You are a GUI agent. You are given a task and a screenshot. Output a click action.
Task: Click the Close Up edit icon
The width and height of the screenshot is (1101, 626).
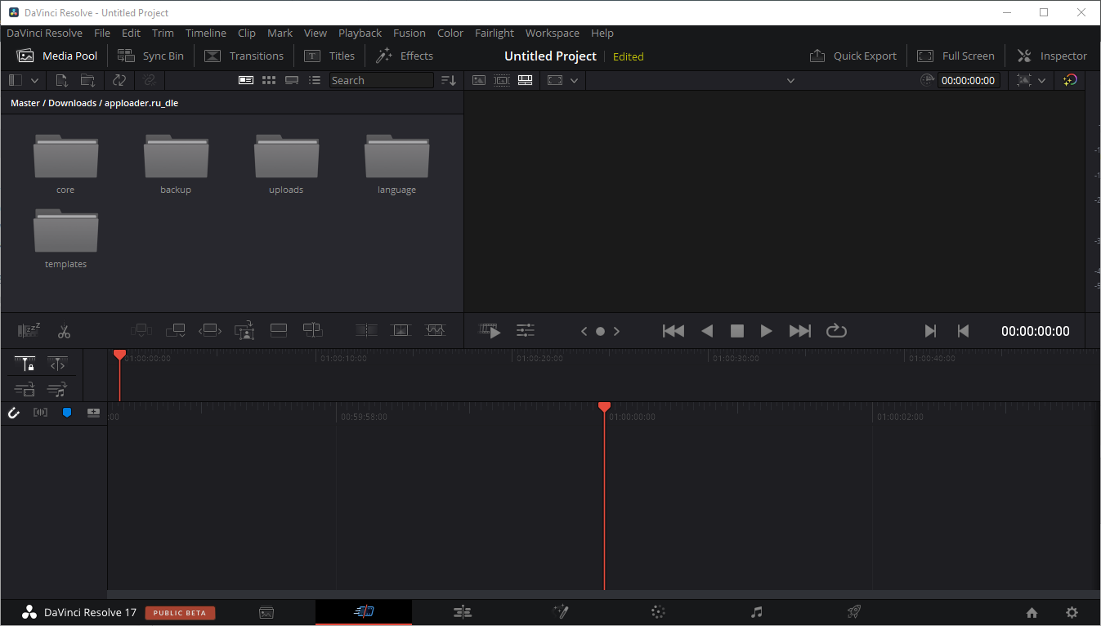point(244,330)
